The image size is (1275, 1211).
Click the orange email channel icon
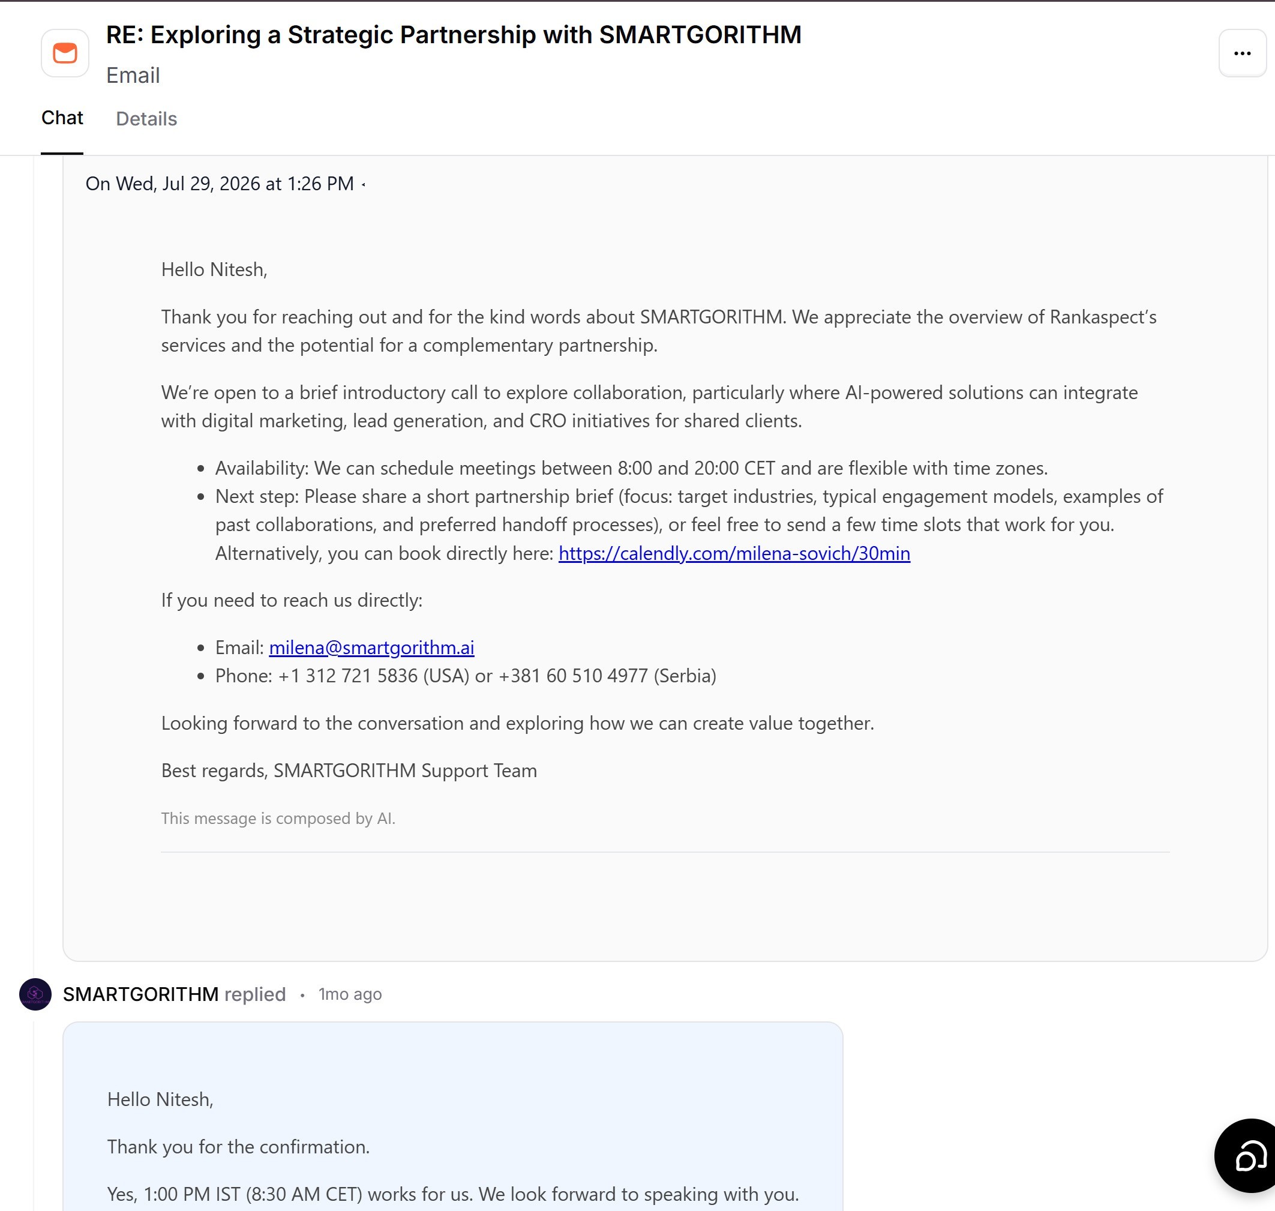[65, 53]
